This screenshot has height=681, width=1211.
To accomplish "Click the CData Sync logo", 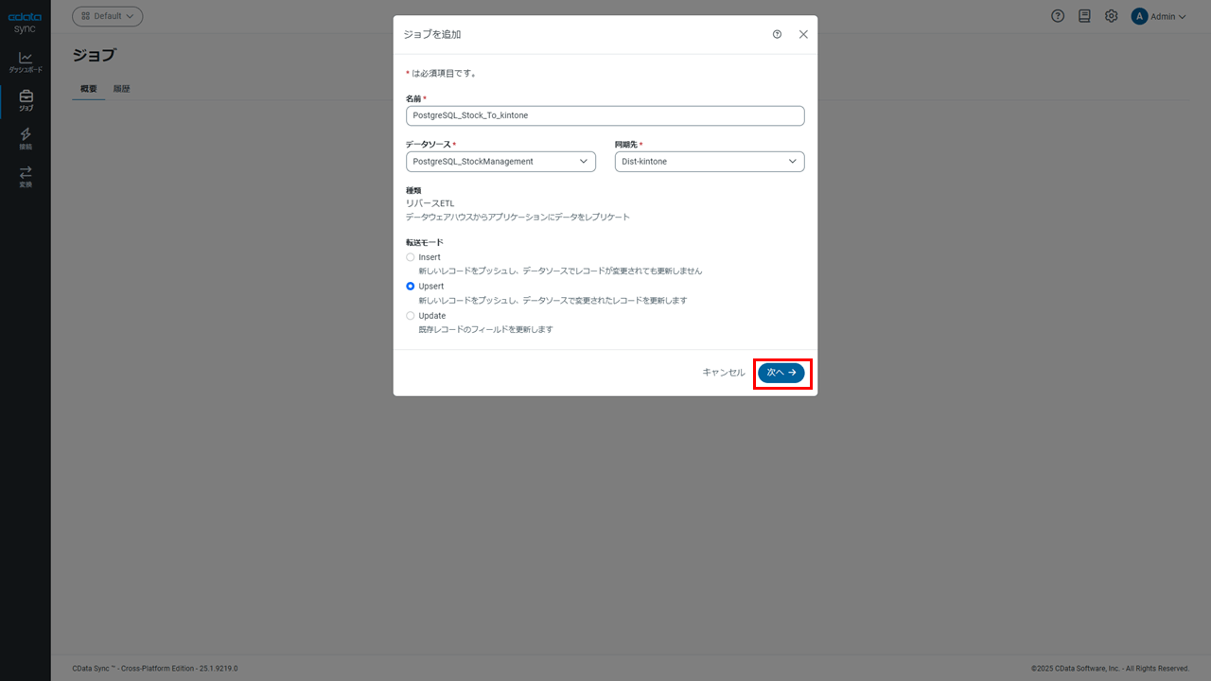I will [25, 23].
